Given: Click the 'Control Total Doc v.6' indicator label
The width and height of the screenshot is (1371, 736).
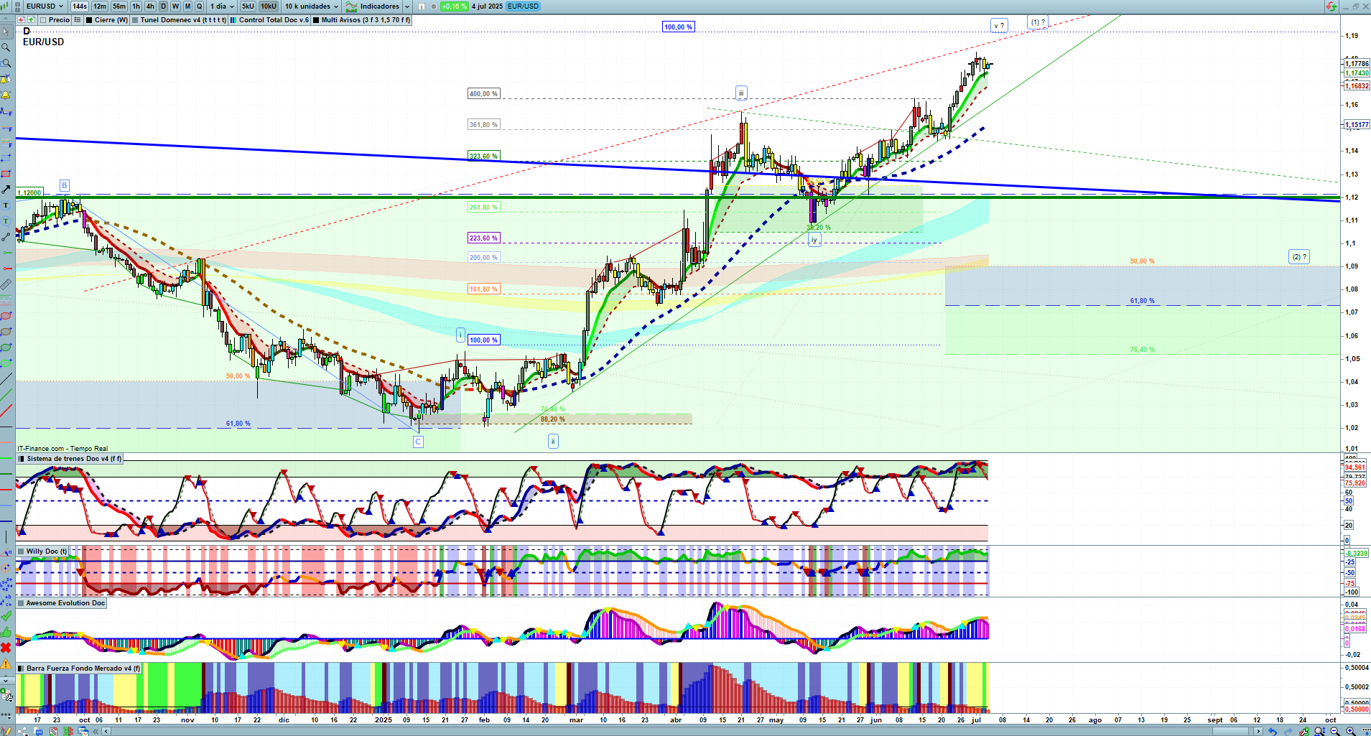Looking at the screenshot, I should coord(273,20).
